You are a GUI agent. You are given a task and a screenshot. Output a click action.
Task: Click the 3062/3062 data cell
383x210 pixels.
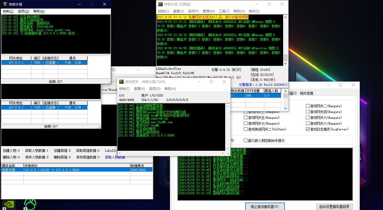point(141,170)
